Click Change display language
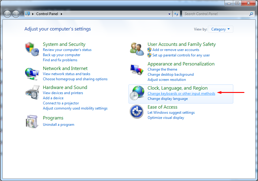Image resolution: width=258 pixels, height=181 pixels. (x=168, y=99)
